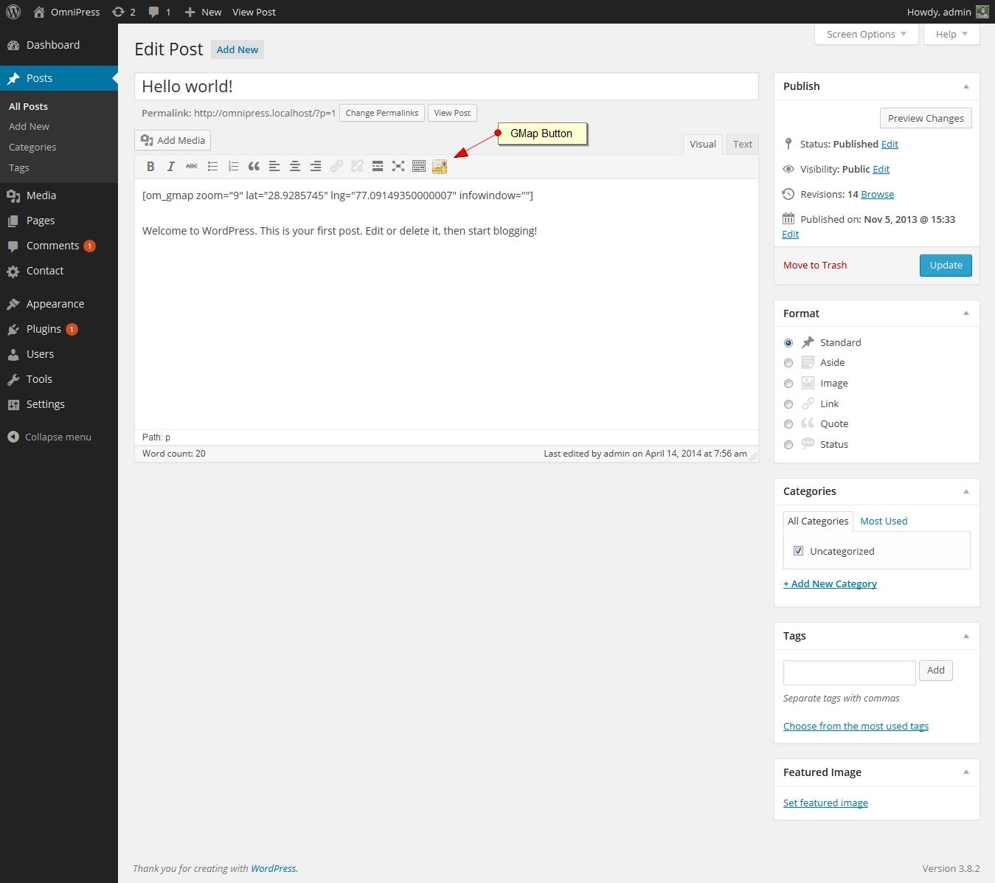Screen dimensions: 995x883
Task: Show the kitchen sink toolbar row
Action: coord(419,167)
